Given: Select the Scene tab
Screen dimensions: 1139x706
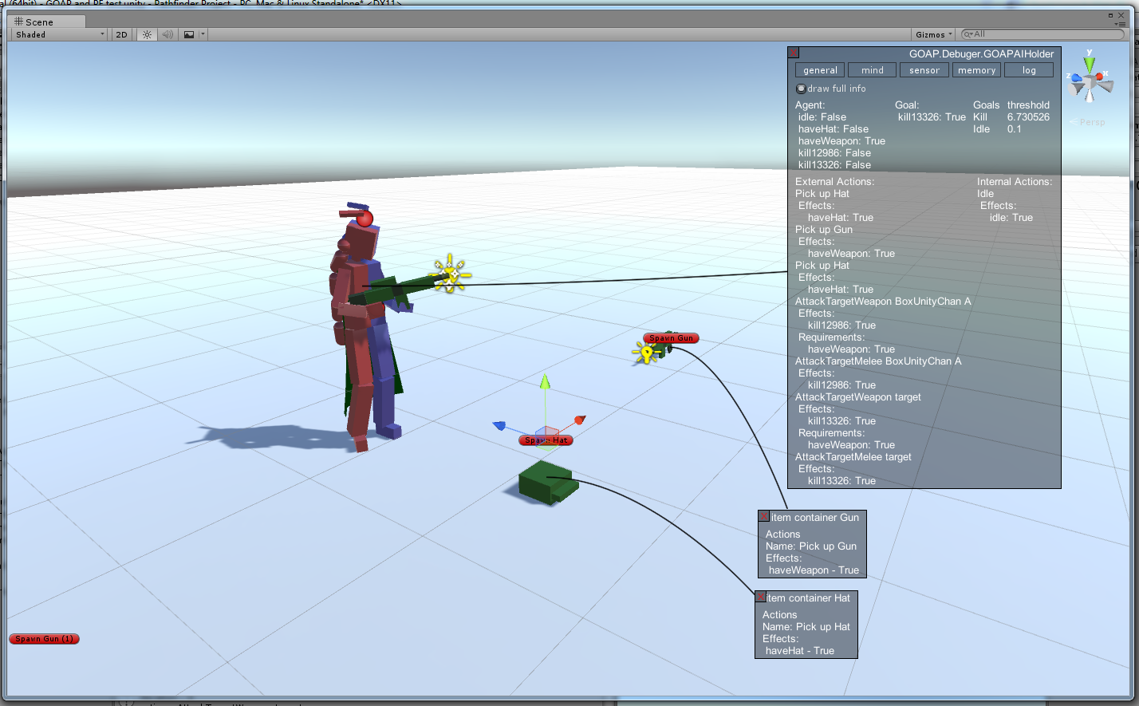Looking at the screenshot, I should pyautogui.click(x=45, y=22).
